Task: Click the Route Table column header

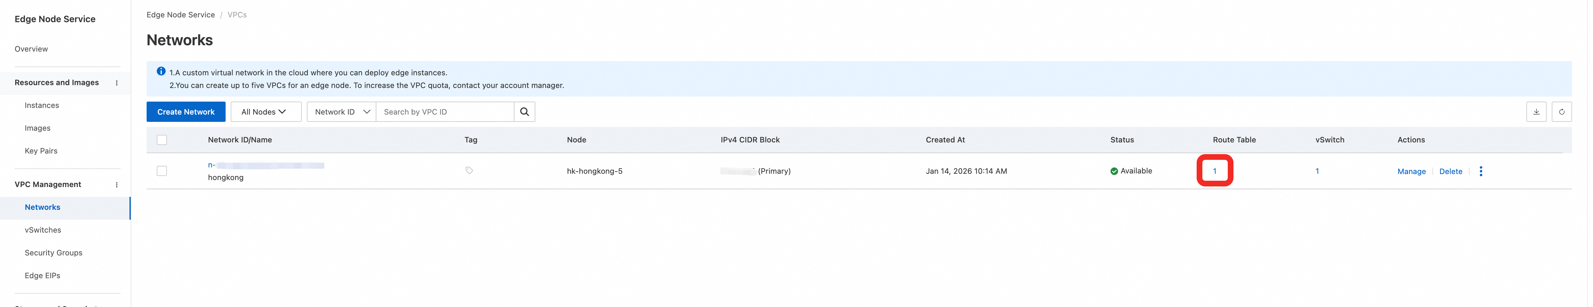Action: tap(1234, 140)
